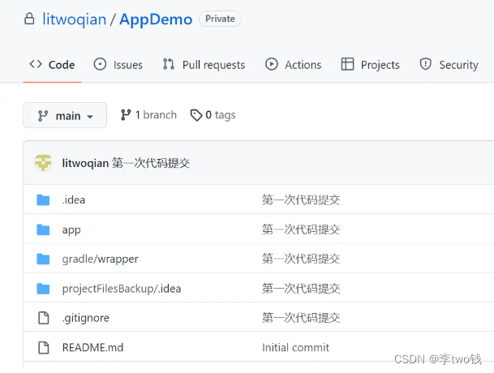Open the Pull requests tab
Image resolution: width=494 pixels, height=373 pixels.
[204, 65]
